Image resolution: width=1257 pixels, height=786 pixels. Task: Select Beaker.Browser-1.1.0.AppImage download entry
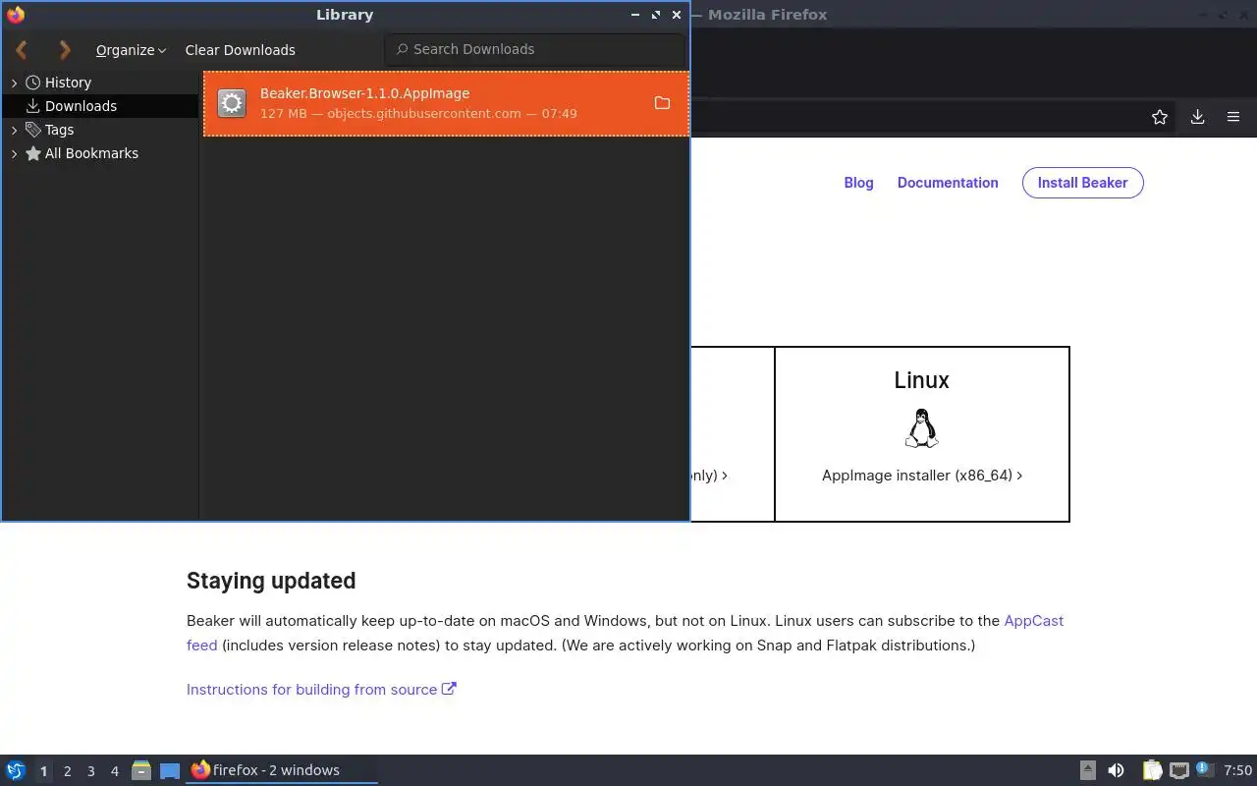click(446, 103)
